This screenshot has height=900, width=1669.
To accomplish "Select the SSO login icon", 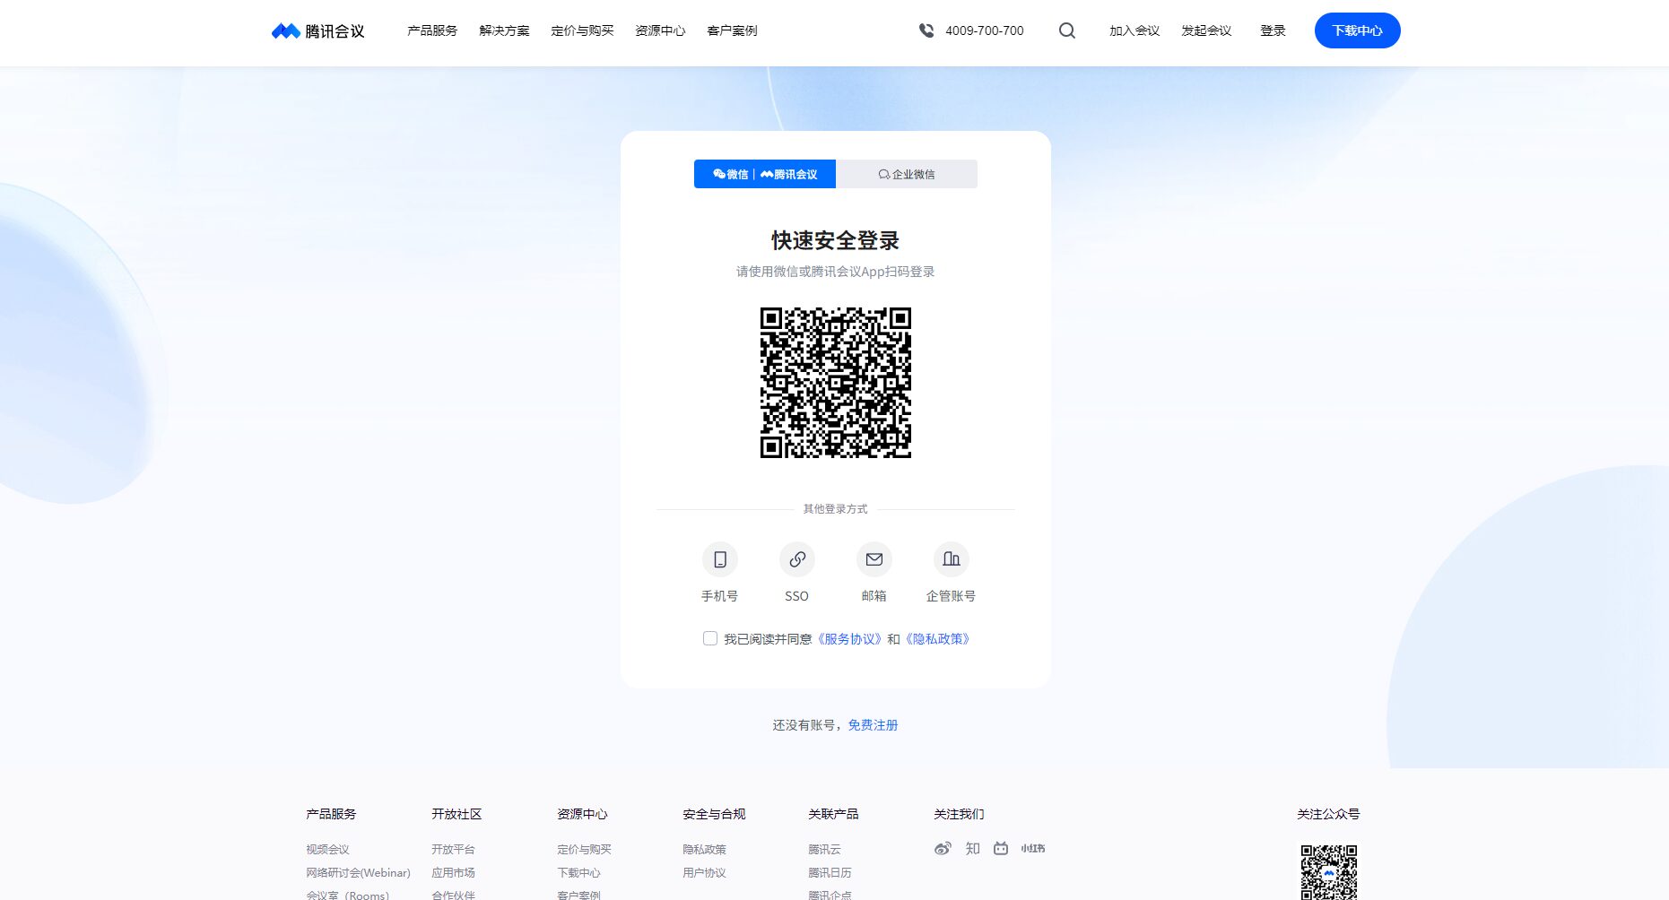I will click(796, 559).
